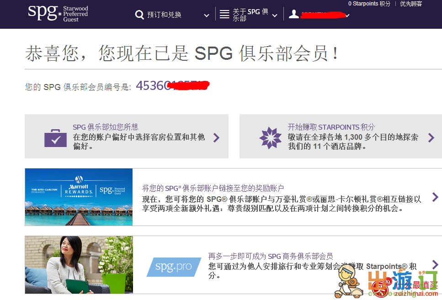Open 开始赚取 STARPOINTS 积分 link

(x=331, y=127)
